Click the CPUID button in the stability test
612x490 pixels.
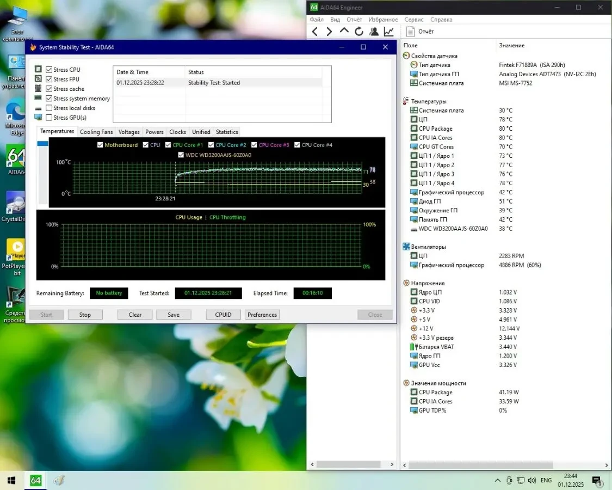[223, 314]
